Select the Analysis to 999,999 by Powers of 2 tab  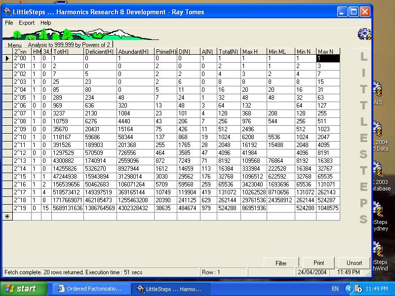click(x=69, y=43)
